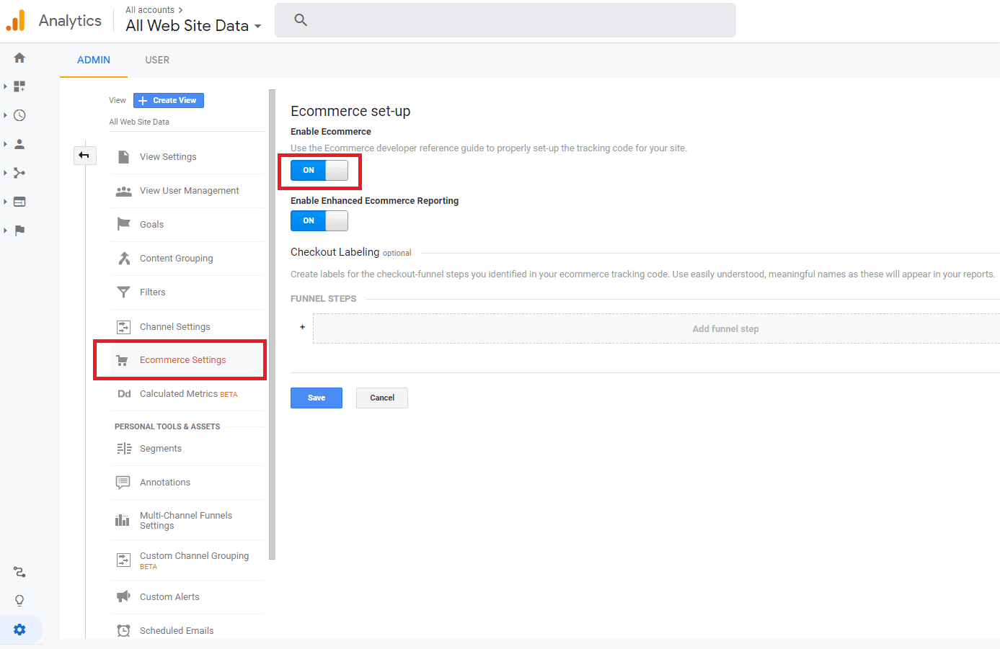The height and width of the screenshot is (649, 1000).
Task: Open Realtime clock icon
Action: [19, 115]
